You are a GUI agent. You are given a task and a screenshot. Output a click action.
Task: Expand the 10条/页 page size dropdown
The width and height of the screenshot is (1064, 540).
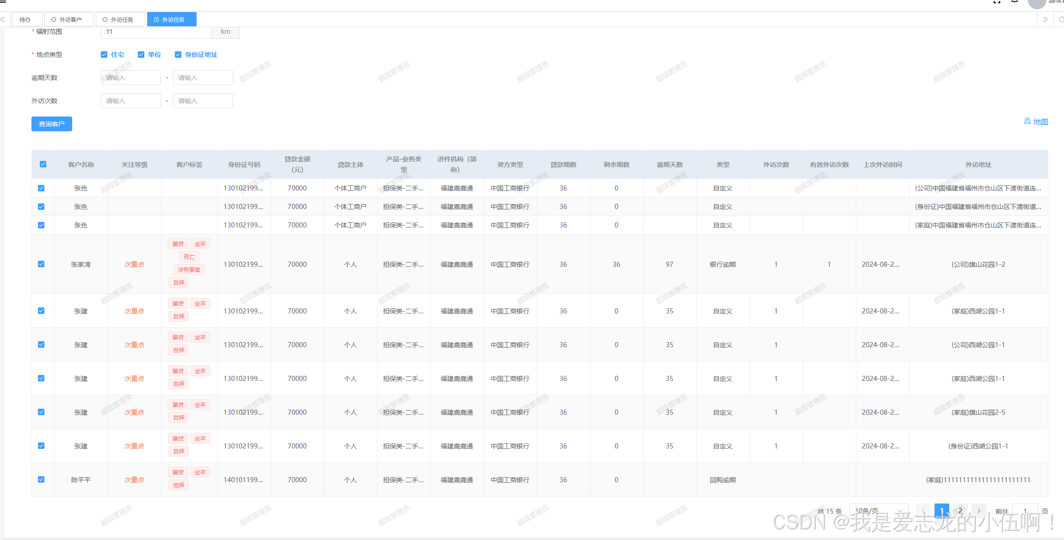click(x=878, y=511)
